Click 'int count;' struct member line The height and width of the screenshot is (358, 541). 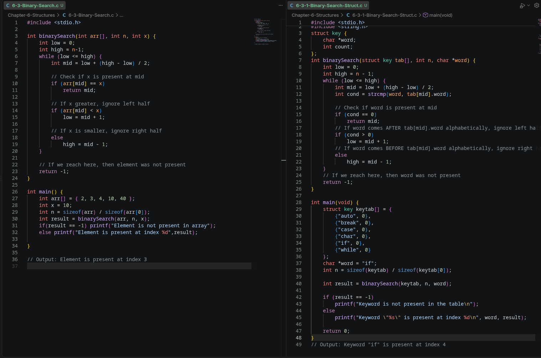pos(338,47)
